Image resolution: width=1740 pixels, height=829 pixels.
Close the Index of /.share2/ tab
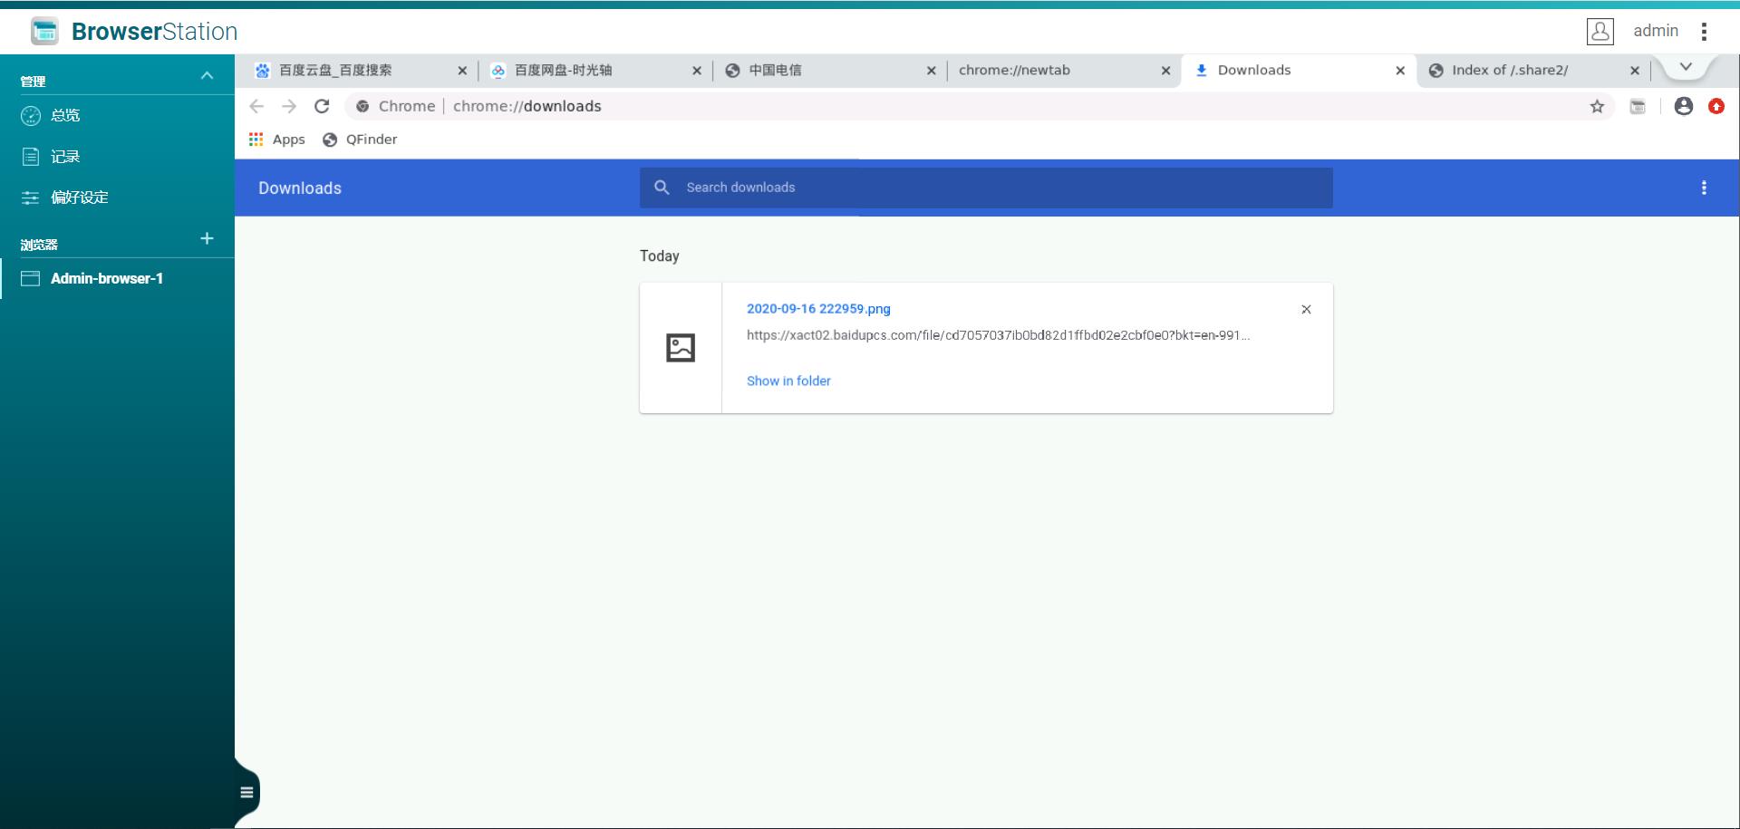[1635, 71]
